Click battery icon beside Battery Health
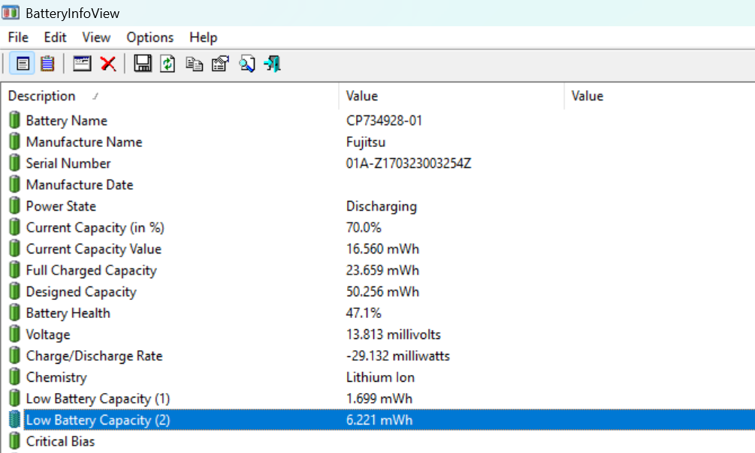Viewport: 755px width, 453px height. (x=15, y=313)
